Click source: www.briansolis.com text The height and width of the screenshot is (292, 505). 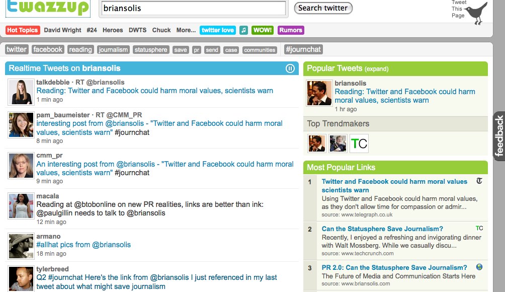356,283
